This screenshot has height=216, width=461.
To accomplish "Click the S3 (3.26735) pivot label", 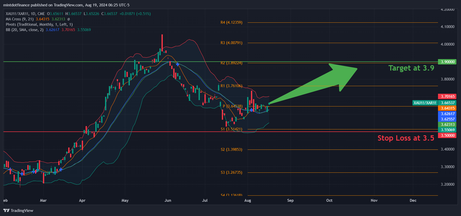I will point(231,172).
